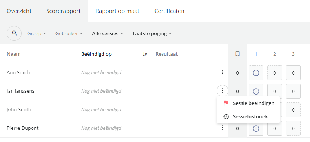Expand the Groep filter dropdown

click(36, 33)
